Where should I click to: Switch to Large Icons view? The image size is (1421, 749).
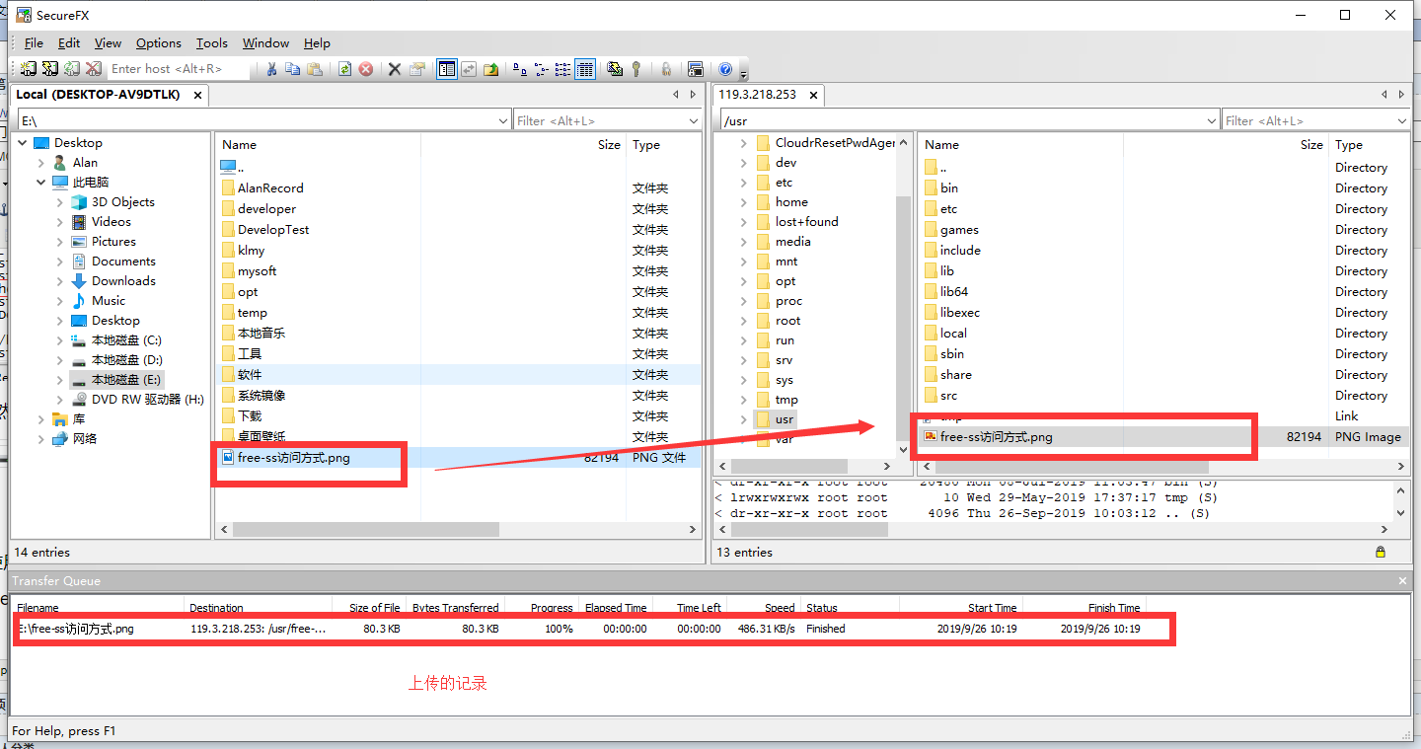(x=519, y=69)
